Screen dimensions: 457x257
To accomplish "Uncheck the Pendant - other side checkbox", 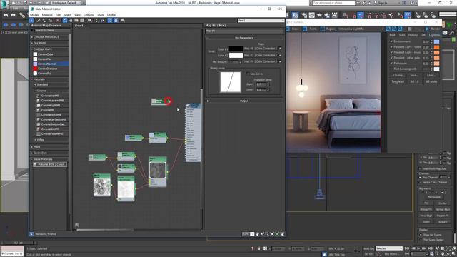I will coord(391,58).
